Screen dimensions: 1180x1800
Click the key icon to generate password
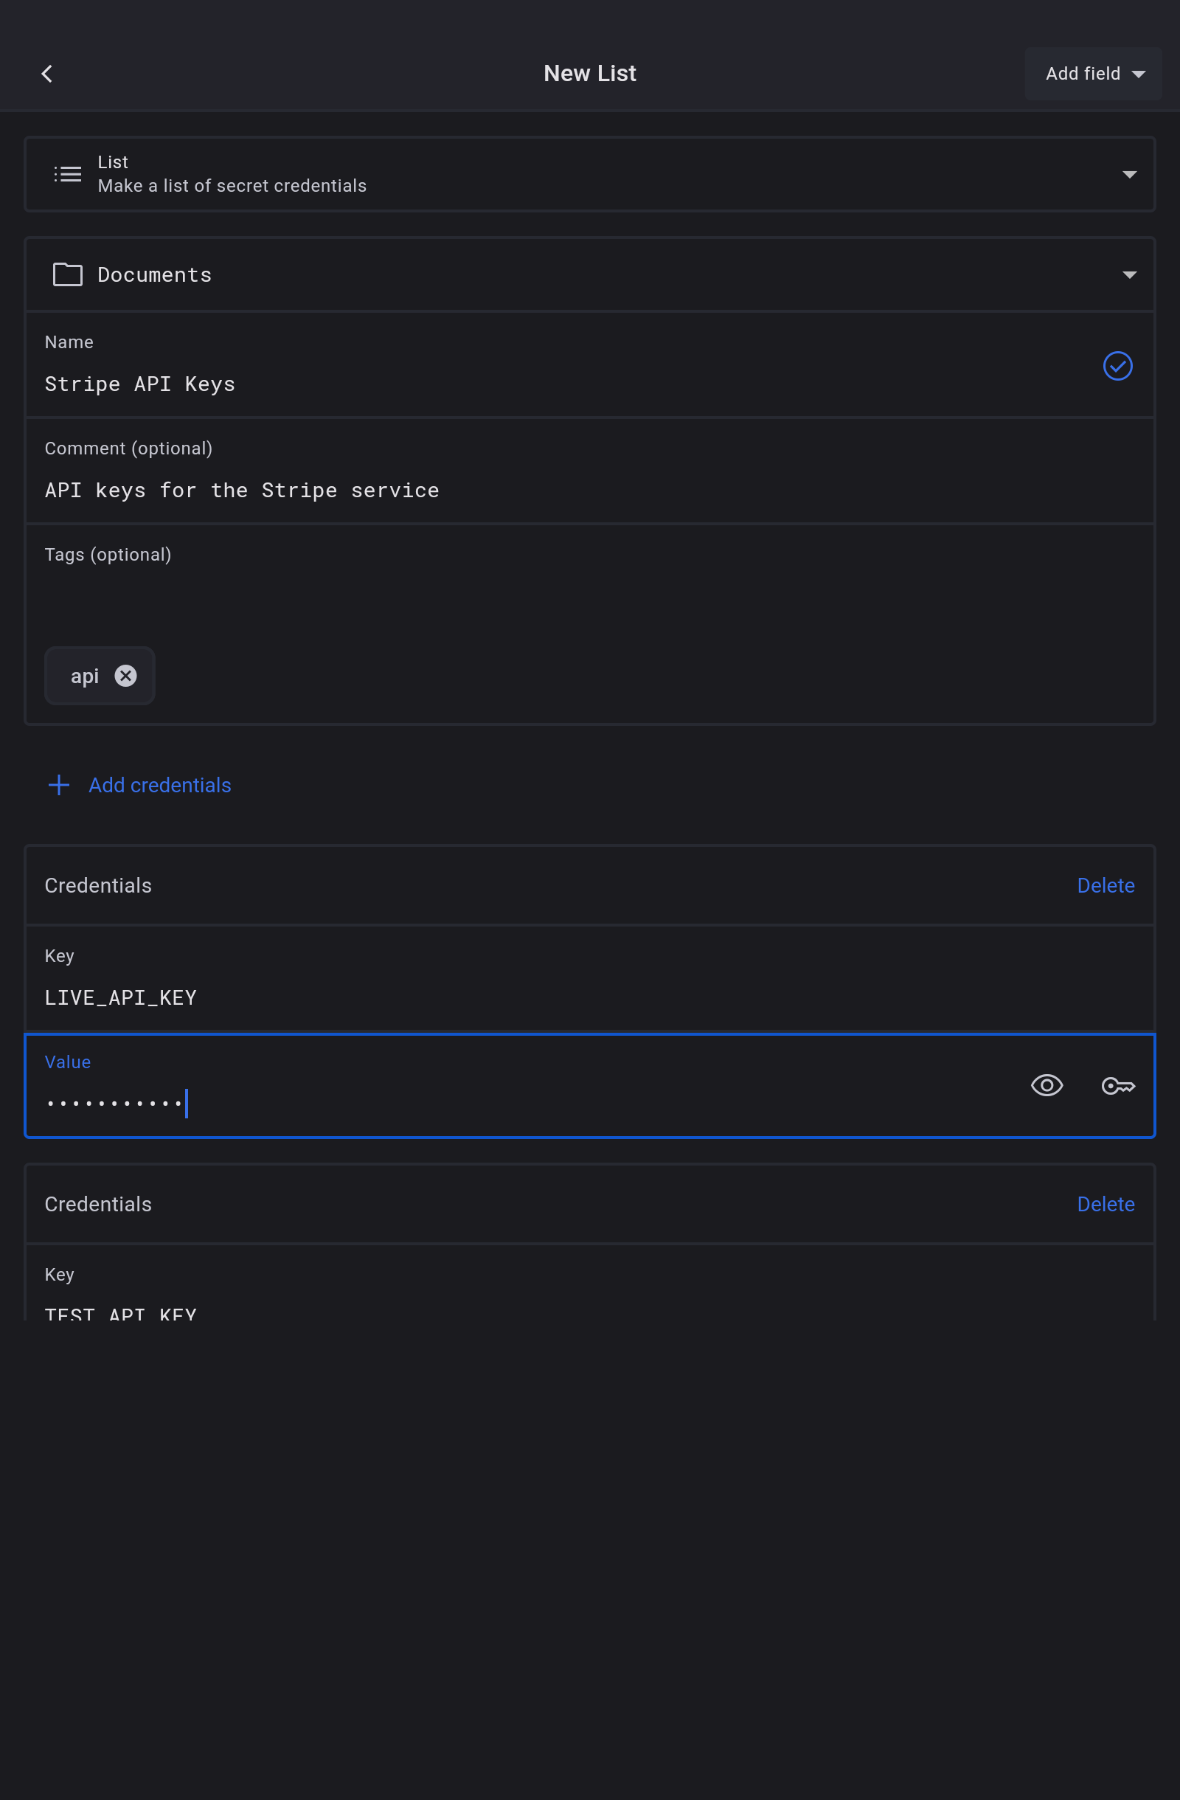click(x=1117, y=1085)
